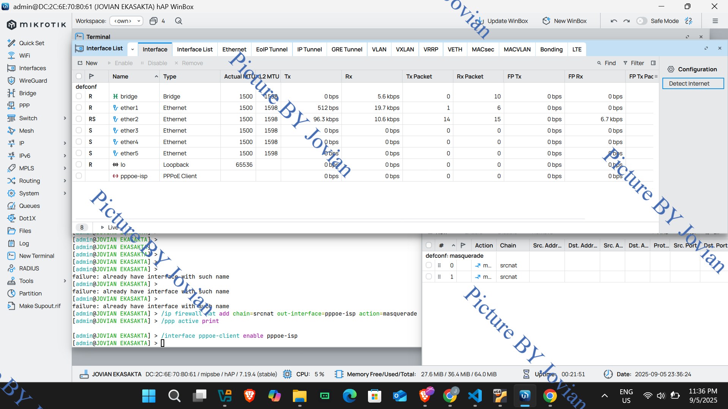This screenshot has height=409, width=728.
Task: Open the Workspace dropdown
Action: (x=126, y=21)
